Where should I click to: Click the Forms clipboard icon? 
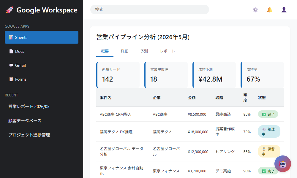11,79
